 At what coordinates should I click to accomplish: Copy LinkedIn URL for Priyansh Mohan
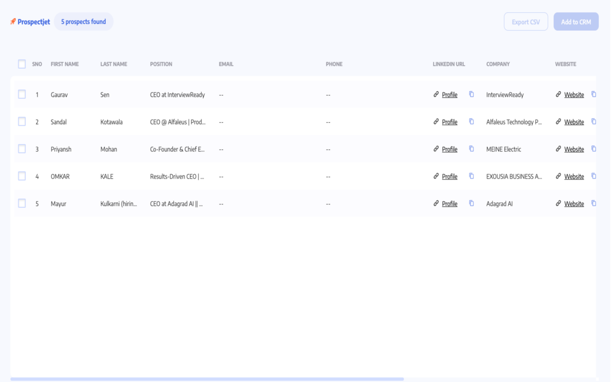click(x=471, y=149)
